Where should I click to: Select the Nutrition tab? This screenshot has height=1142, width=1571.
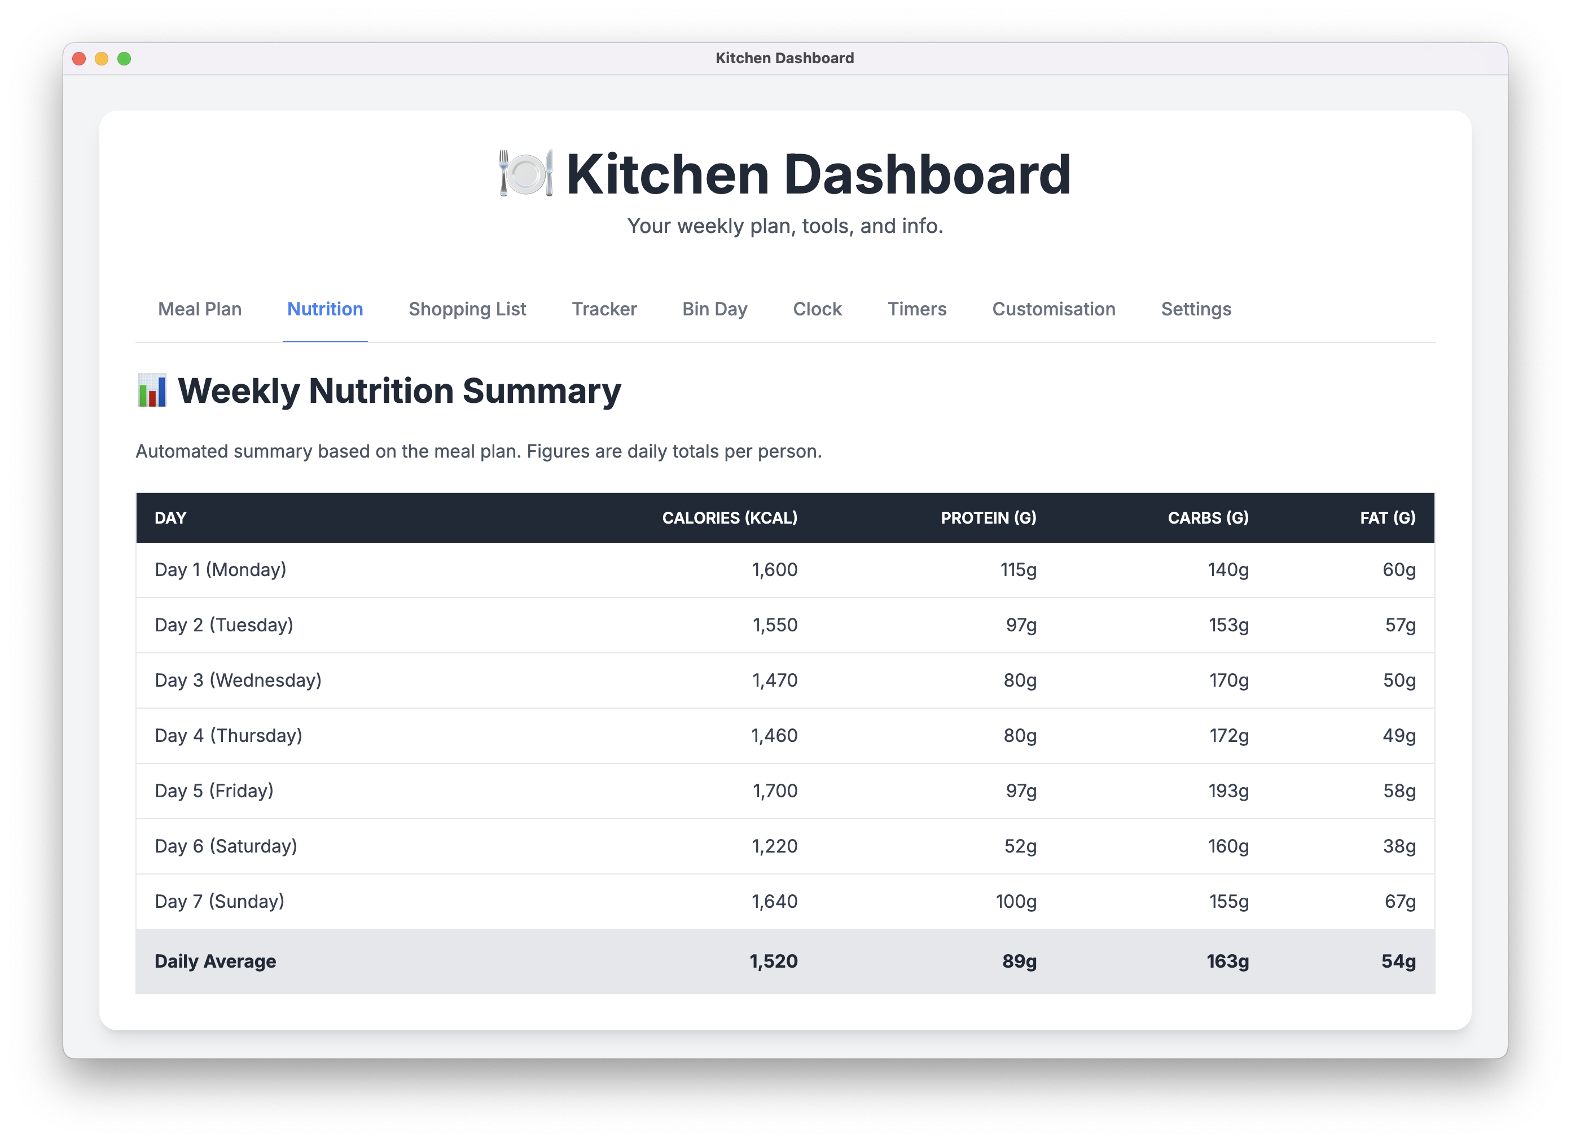pyautogui.click(x=325, y=309)
